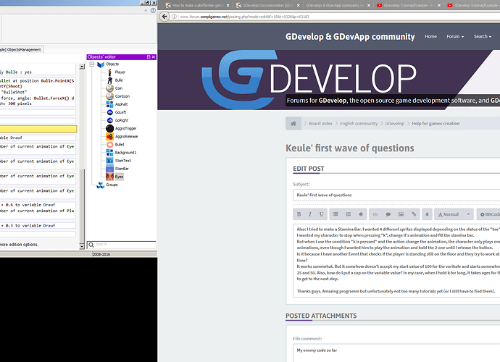Select Coin object in Objects editor

click(119, 88)
